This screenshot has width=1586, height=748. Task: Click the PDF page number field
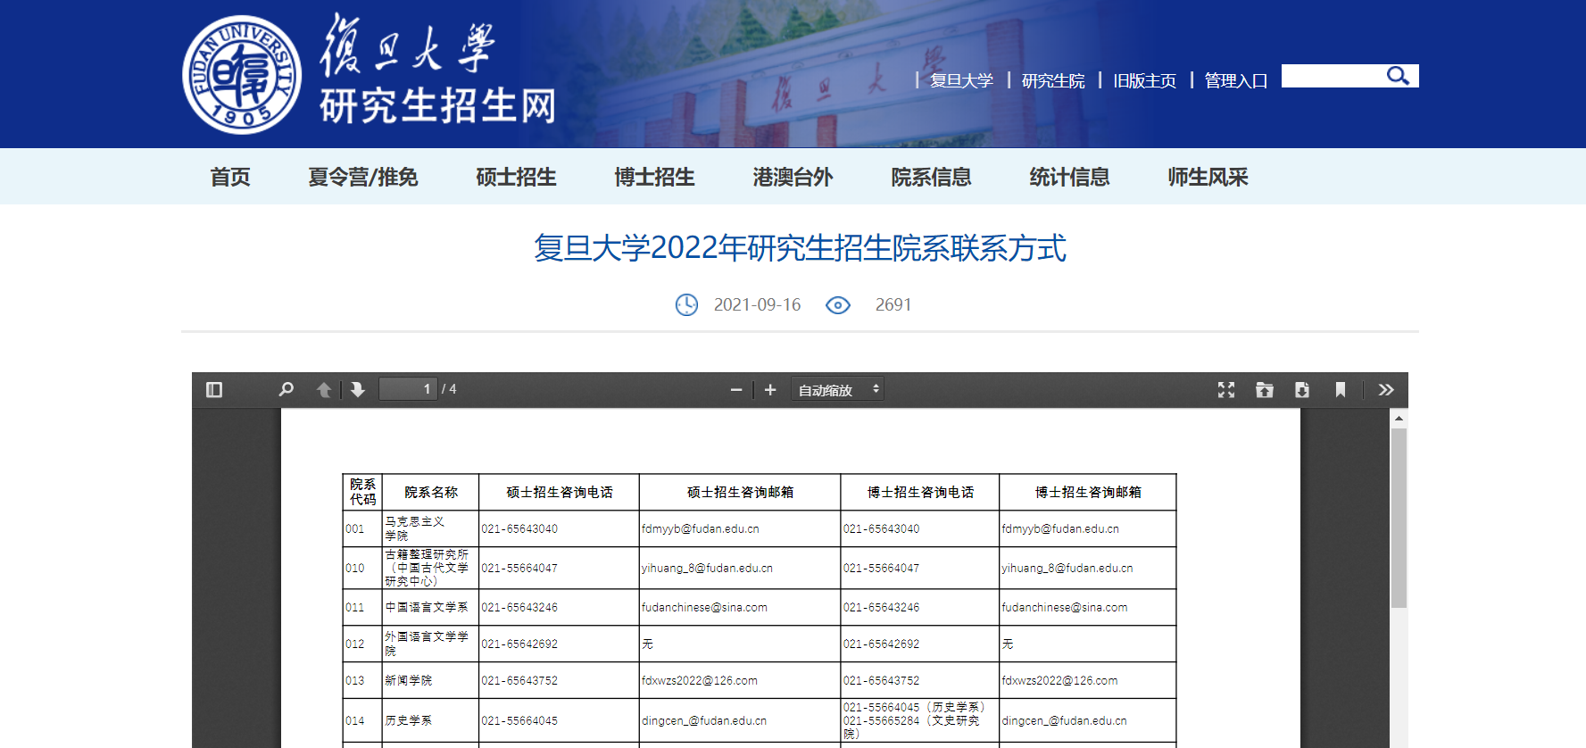[408, 389]
